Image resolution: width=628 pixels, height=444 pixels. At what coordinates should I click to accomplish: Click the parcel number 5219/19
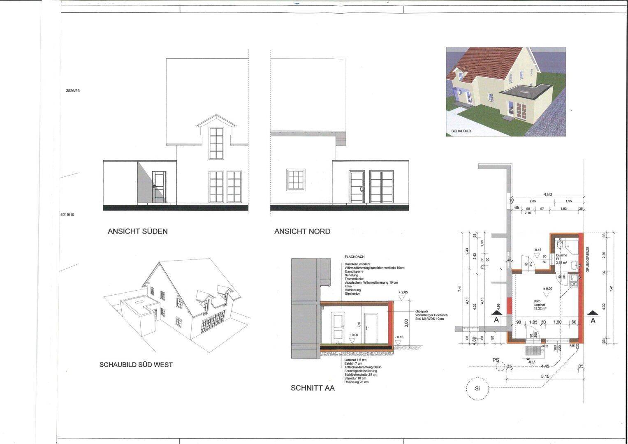click(67, 215)
